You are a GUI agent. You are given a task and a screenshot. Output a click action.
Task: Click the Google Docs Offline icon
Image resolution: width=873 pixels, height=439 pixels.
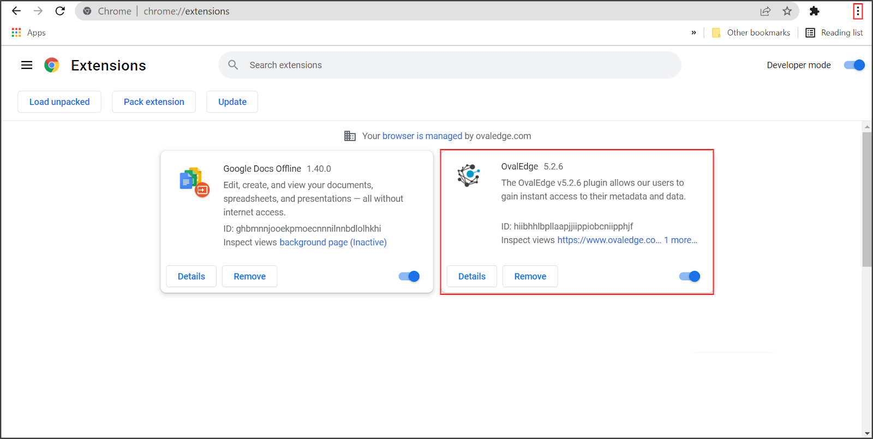click(x=194, y=182)
